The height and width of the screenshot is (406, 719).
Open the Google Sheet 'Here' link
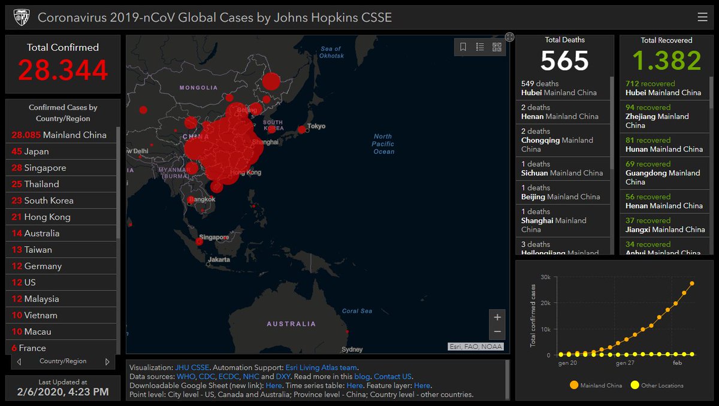[x=274, y=386]
